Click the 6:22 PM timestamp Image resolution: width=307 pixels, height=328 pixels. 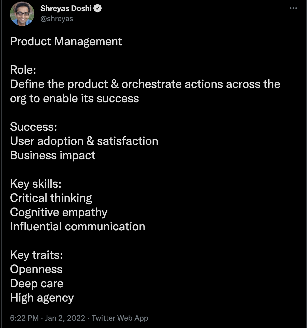pos(24,318)
